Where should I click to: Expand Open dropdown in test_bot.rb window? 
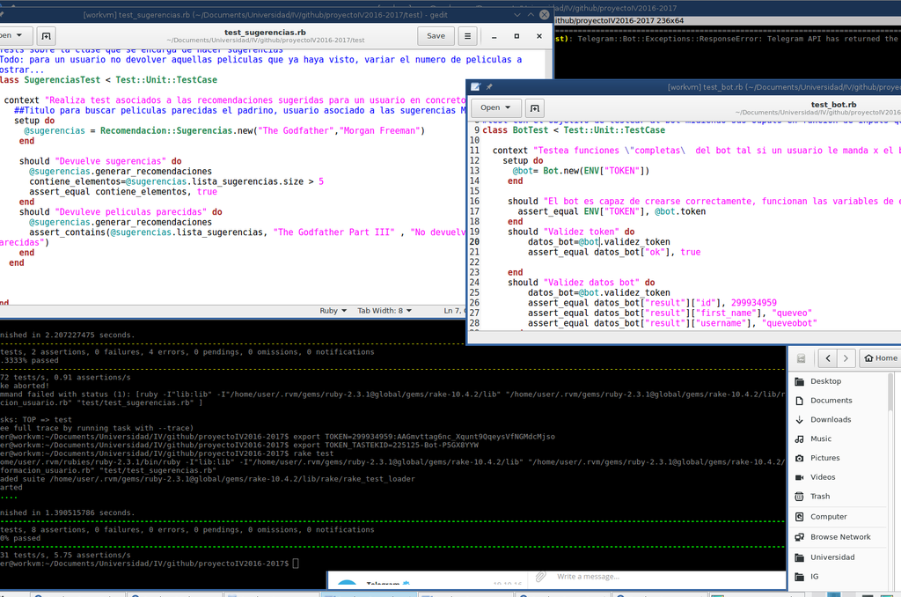pos(496,107)
